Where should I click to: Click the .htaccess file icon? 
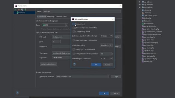[x=143, y=13]
